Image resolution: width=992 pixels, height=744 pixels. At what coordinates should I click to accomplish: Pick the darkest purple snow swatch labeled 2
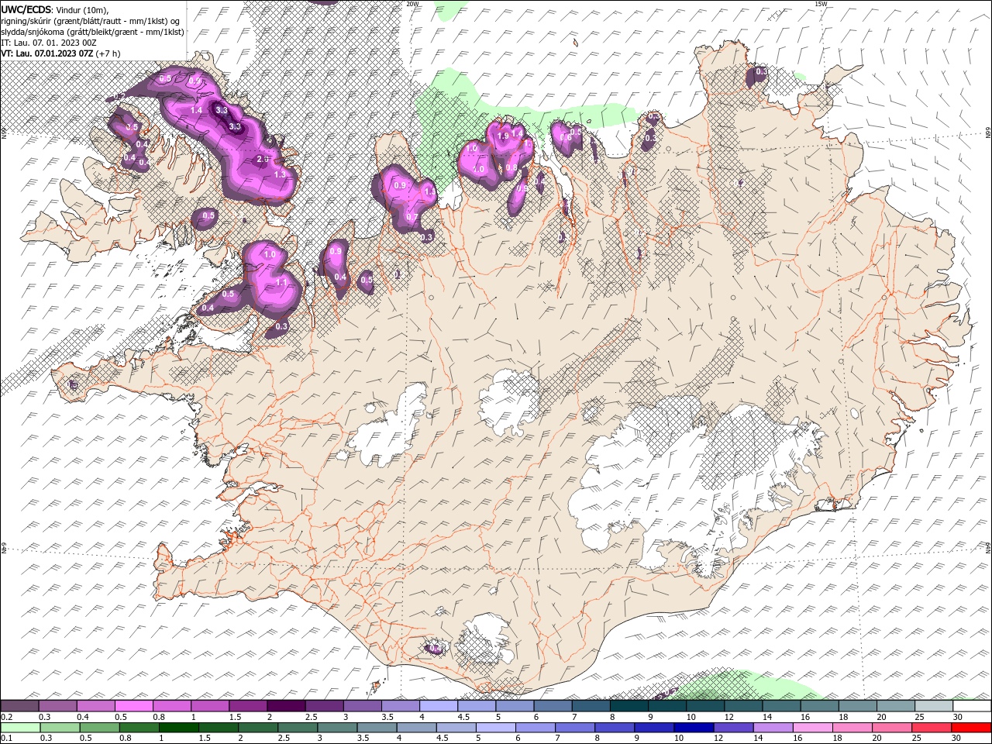(286, 706)
